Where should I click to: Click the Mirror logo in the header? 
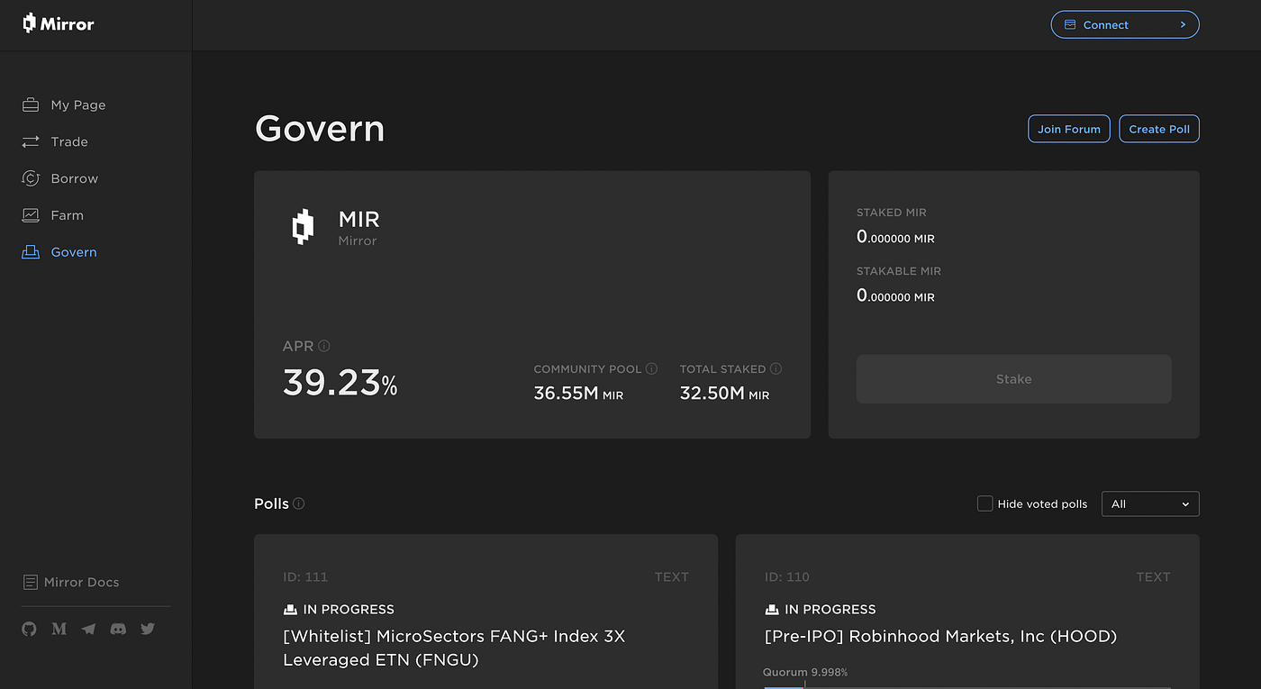pyautogui.click(x=59, y=23)
